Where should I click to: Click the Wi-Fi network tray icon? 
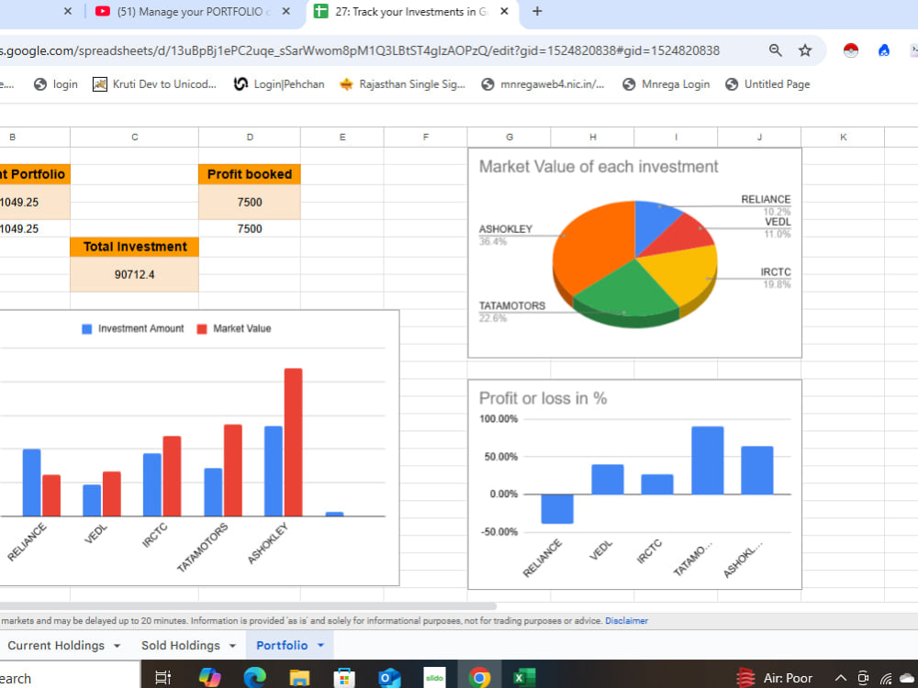pos(886,678)
